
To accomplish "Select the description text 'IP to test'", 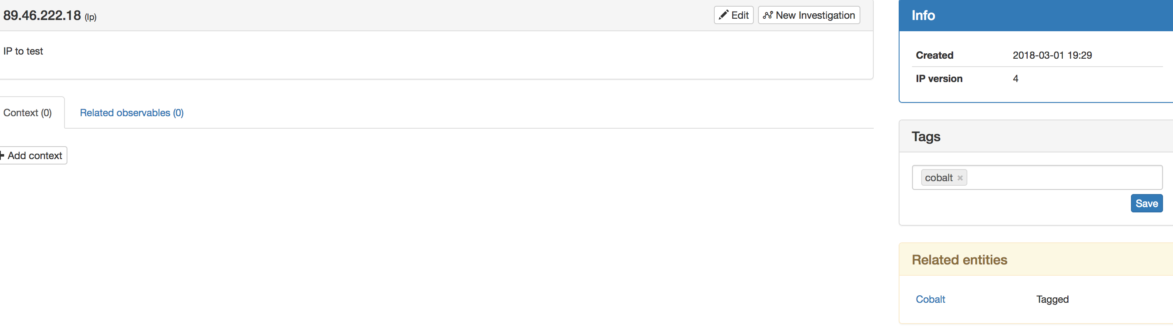I will (x=23, y=51).
